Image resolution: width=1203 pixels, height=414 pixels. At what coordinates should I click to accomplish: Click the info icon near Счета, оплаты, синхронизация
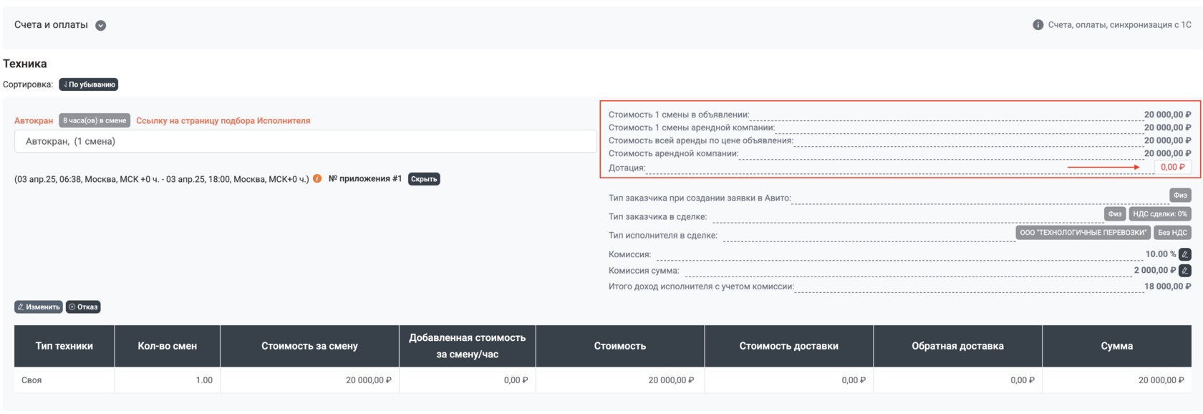pyautogui.click(x=1038, y=24)
